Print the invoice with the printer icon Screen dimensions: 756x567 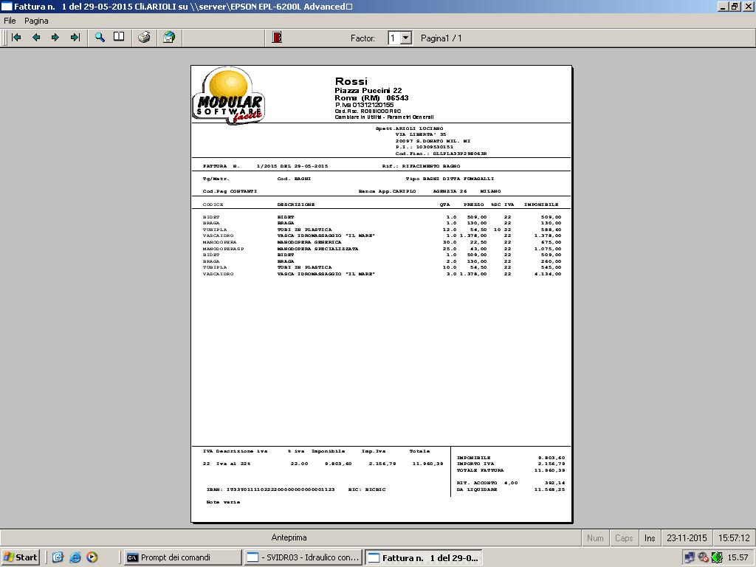click(144, 38)
